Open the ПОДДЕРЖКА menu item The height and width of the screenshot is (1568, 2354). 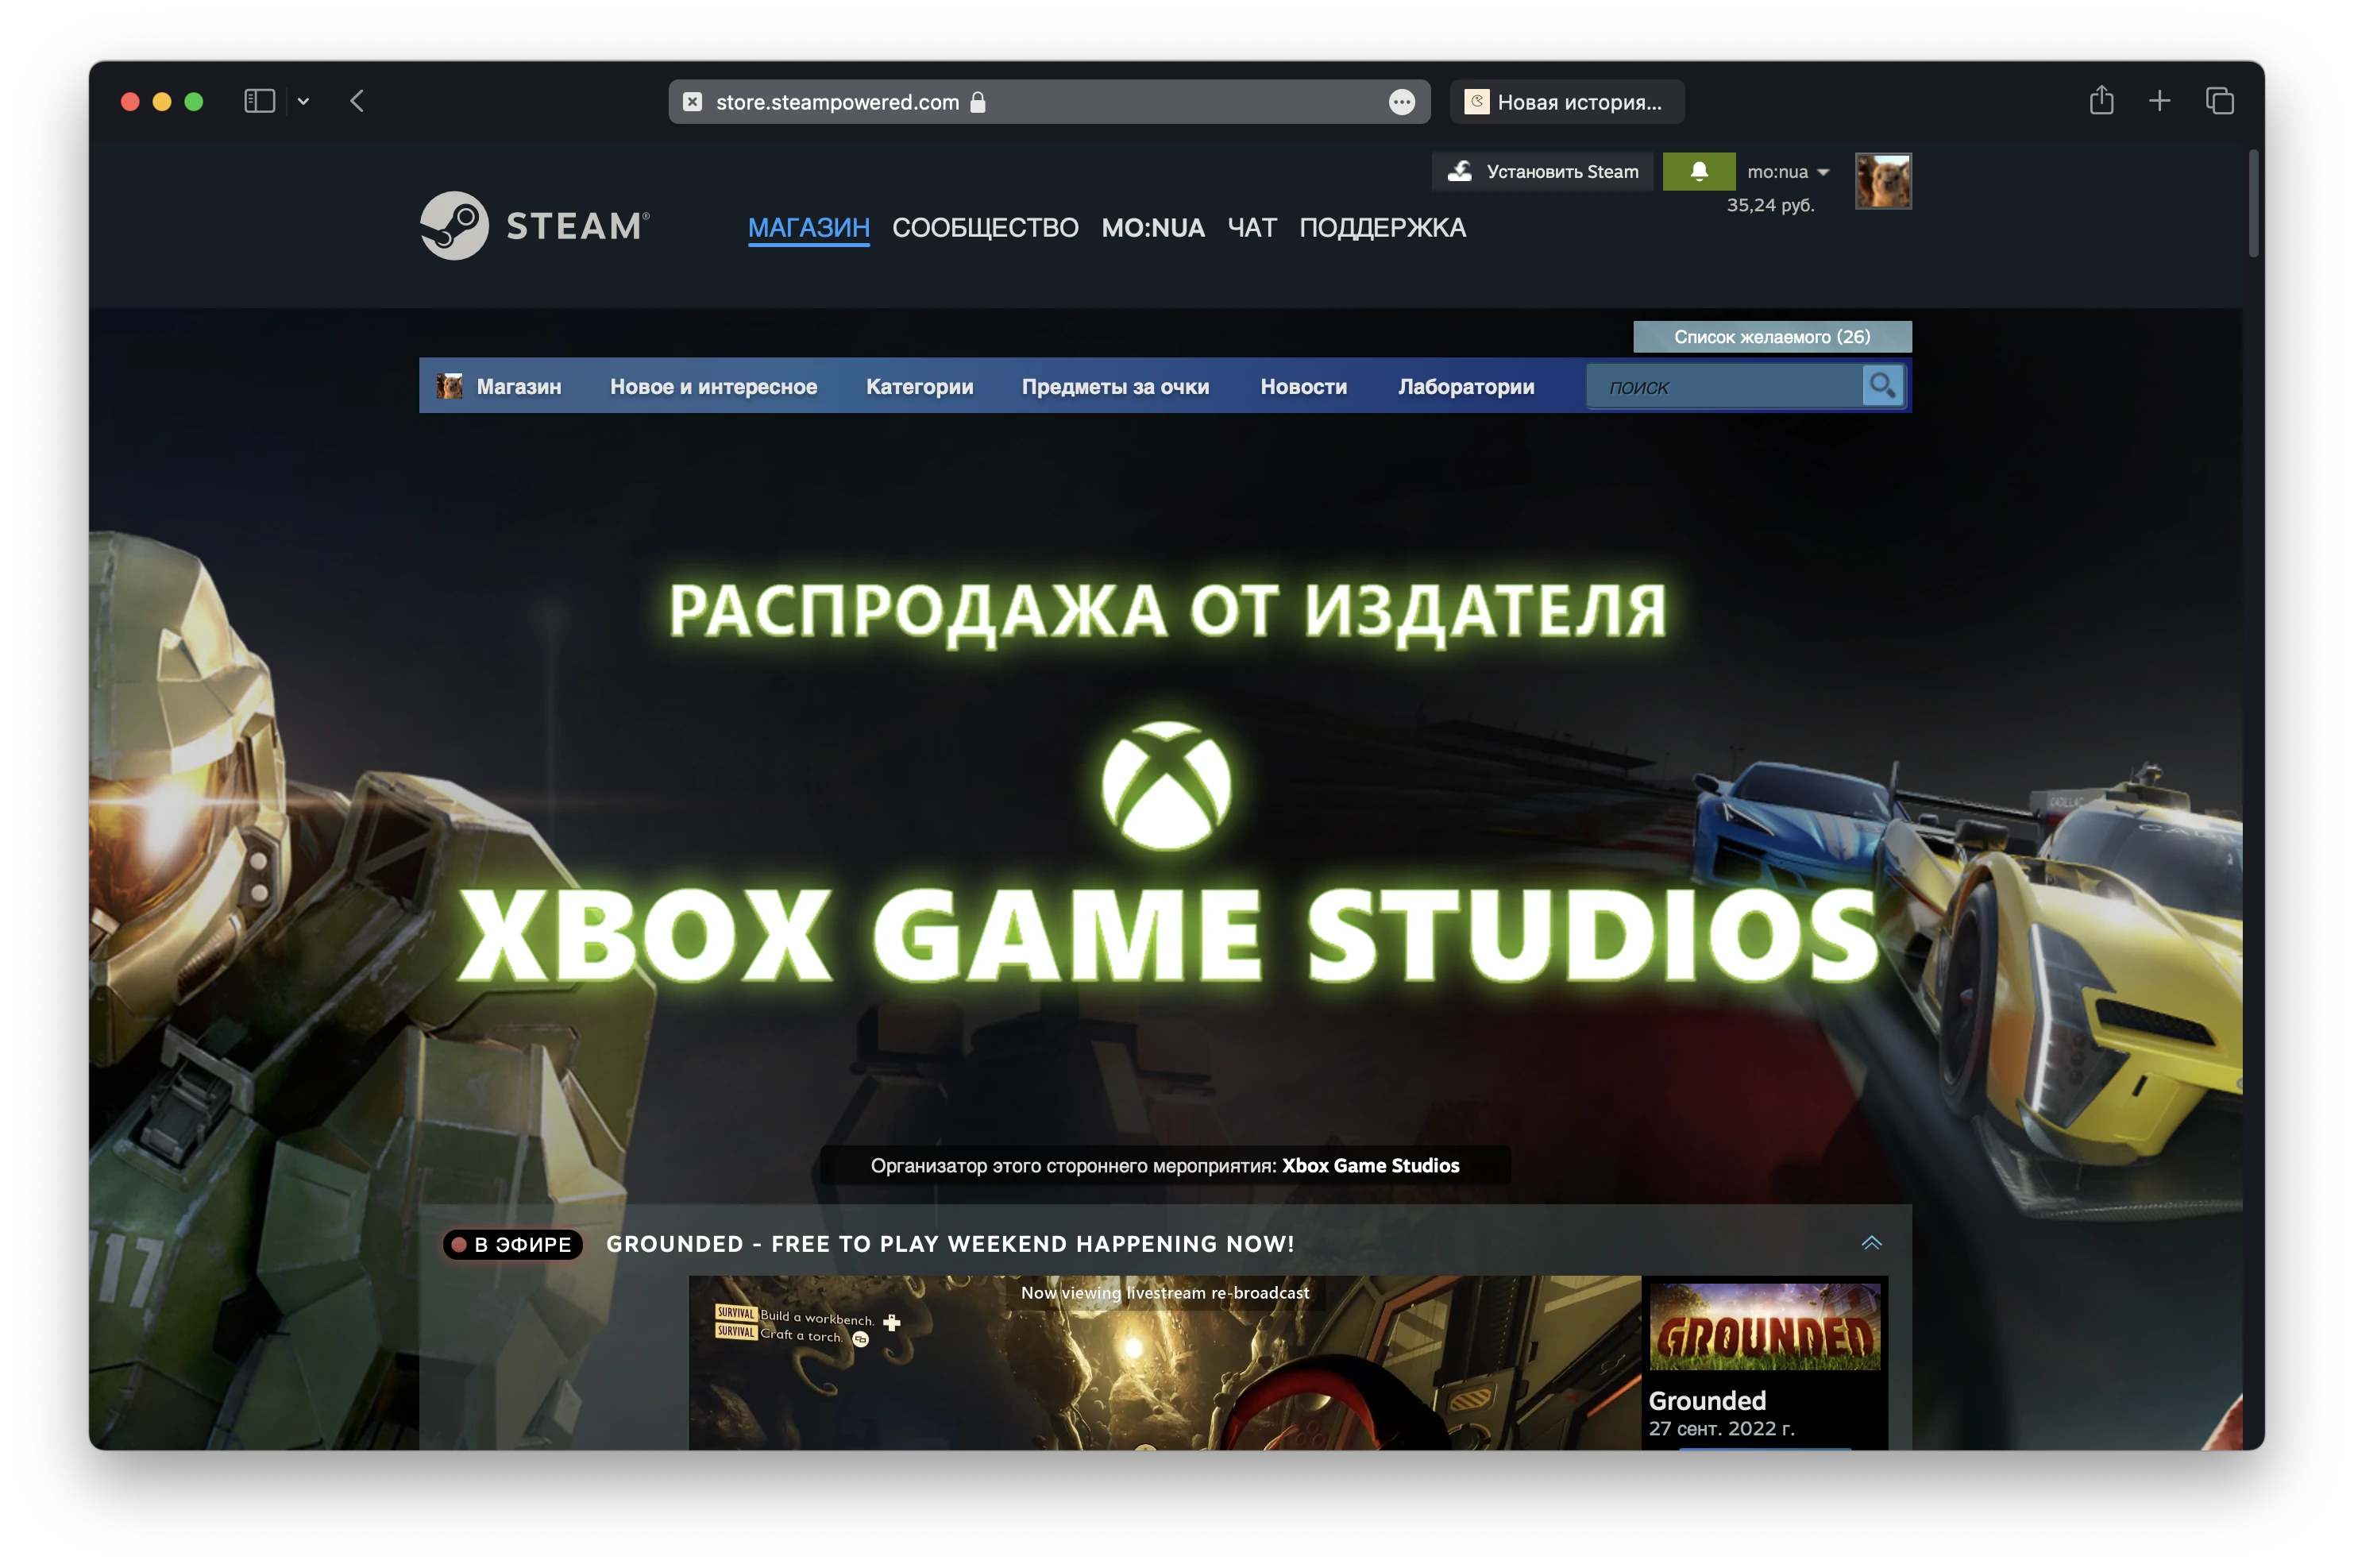pos(1383,228)
